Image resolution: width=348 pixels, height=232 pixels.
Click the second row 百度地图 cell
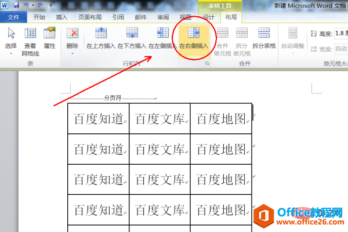[x=221, y=149]
